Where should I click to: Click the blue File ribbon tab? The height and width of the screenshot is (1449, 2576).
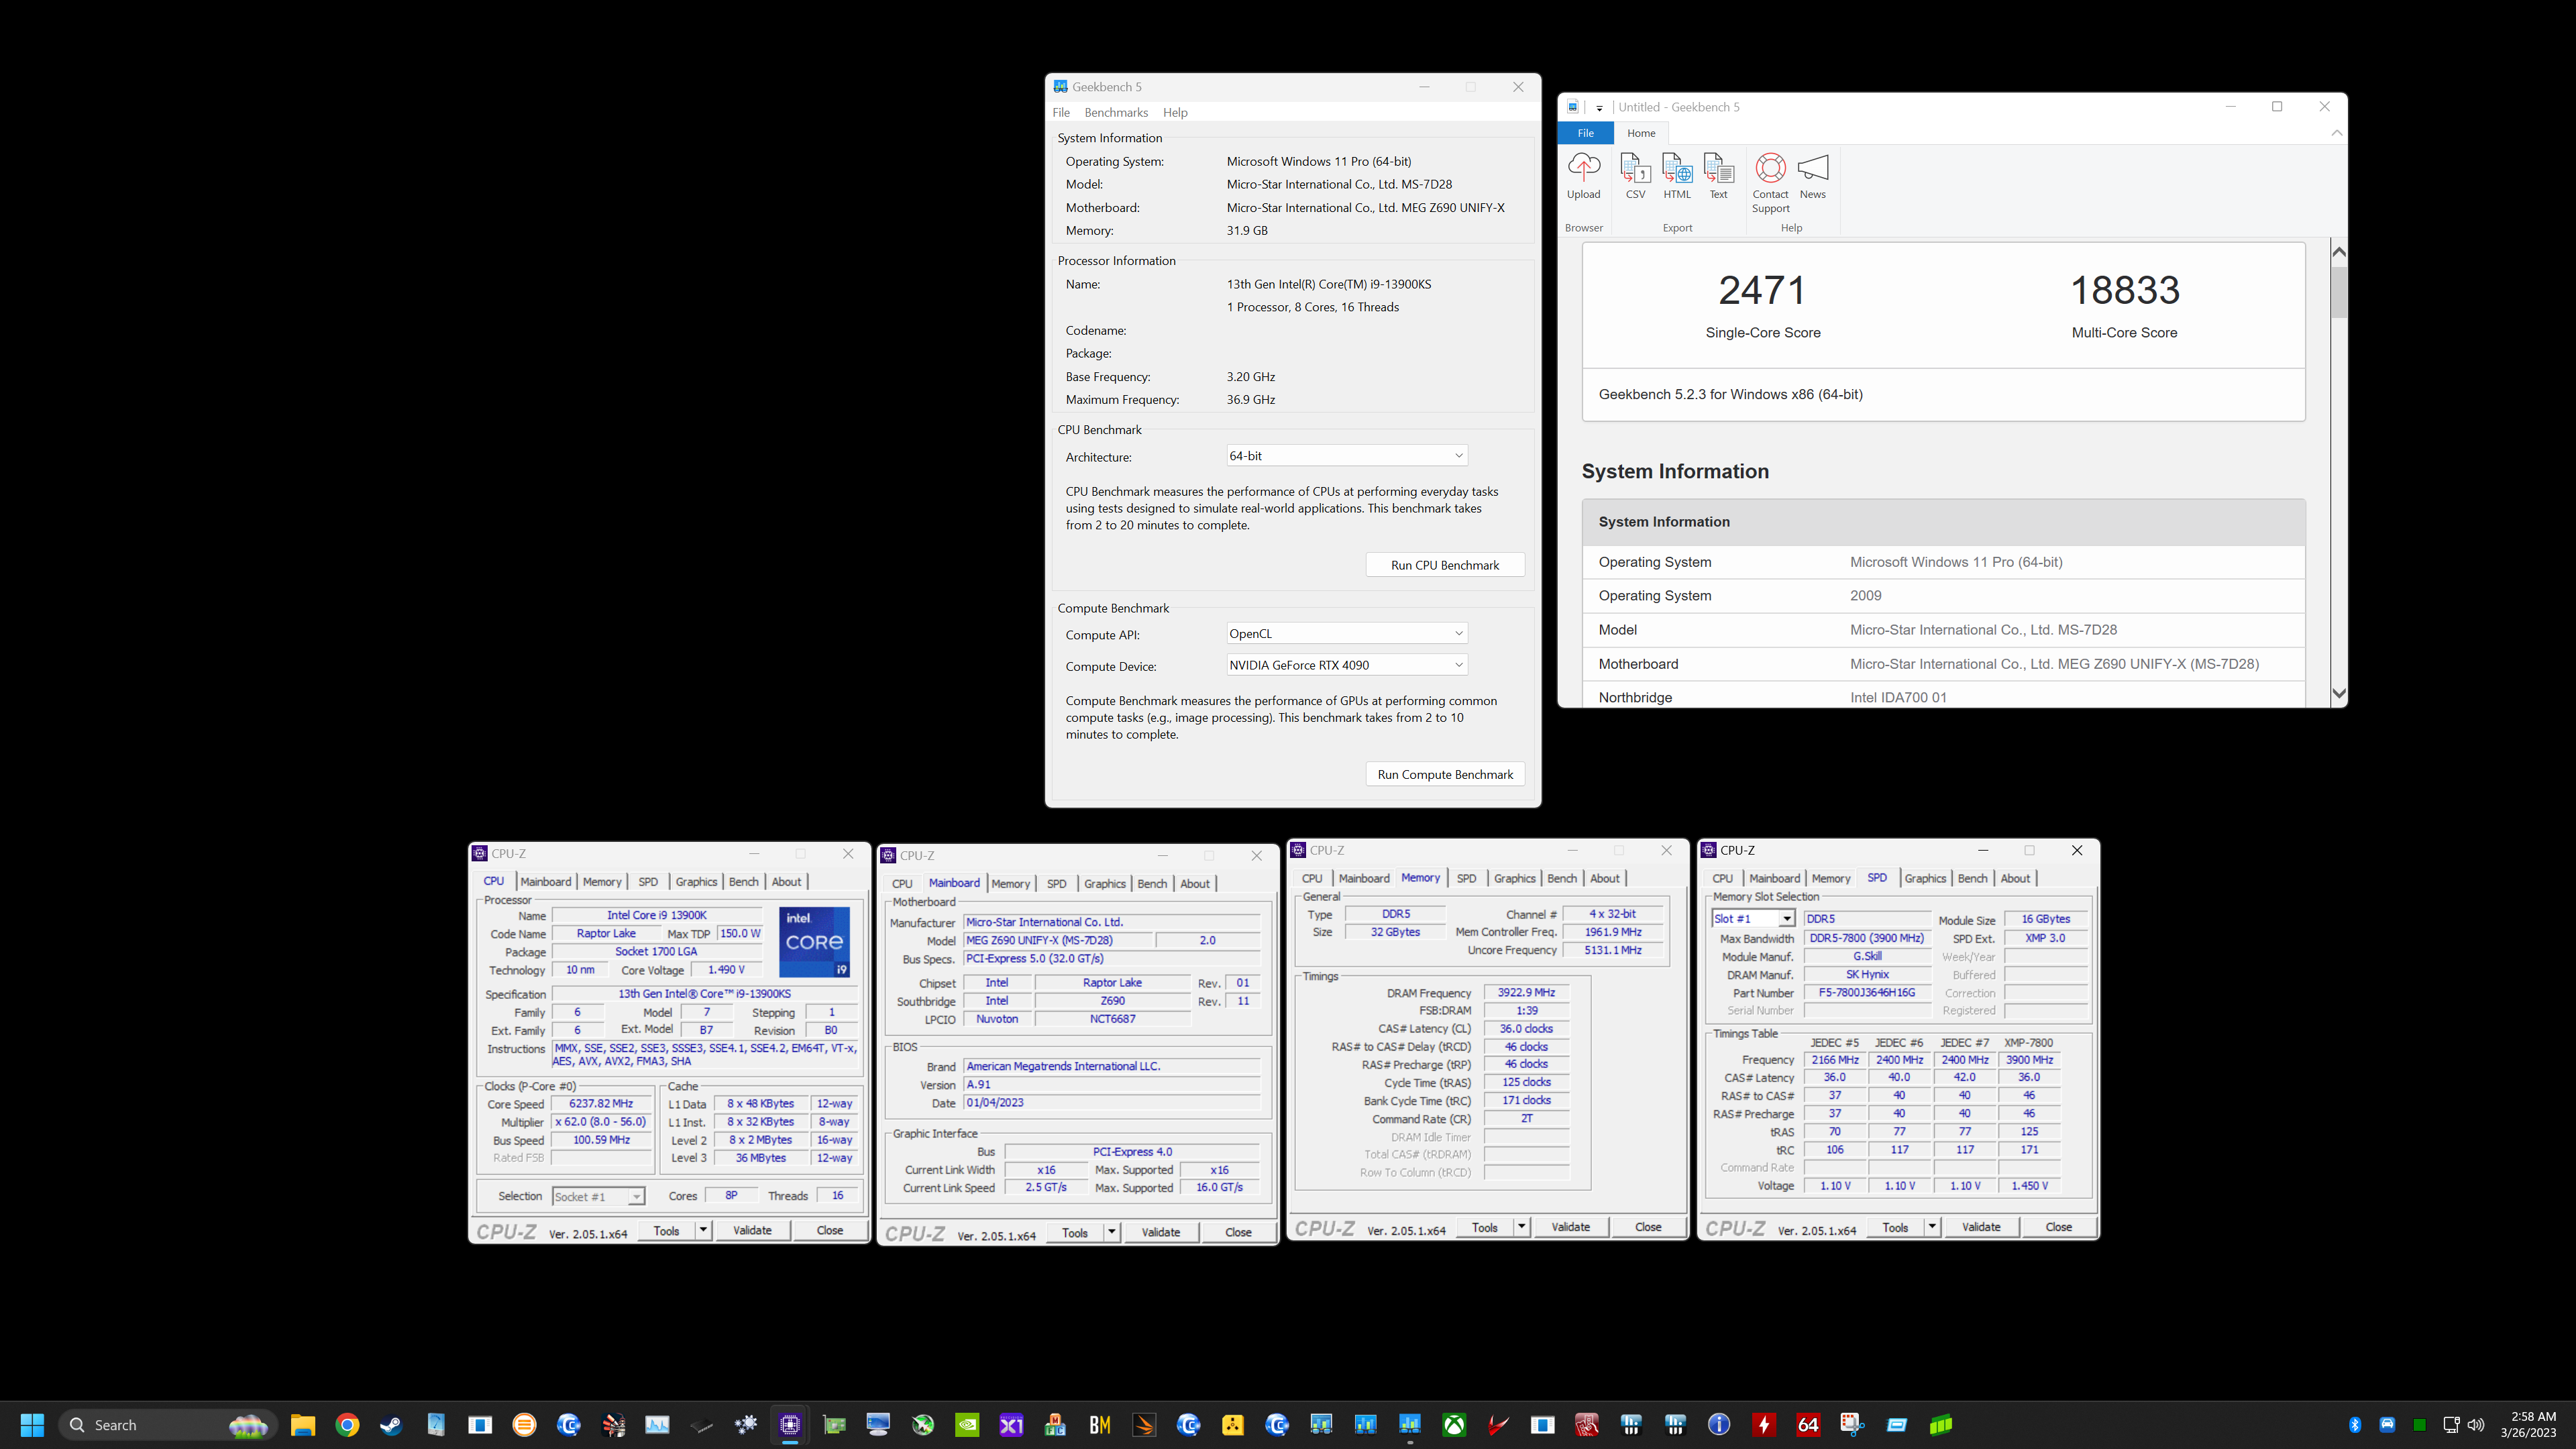[x=1585, y=133]
